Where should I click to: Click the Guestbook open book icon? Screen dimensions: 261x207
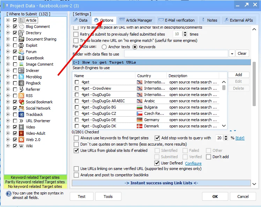click(x=21, y=58)
